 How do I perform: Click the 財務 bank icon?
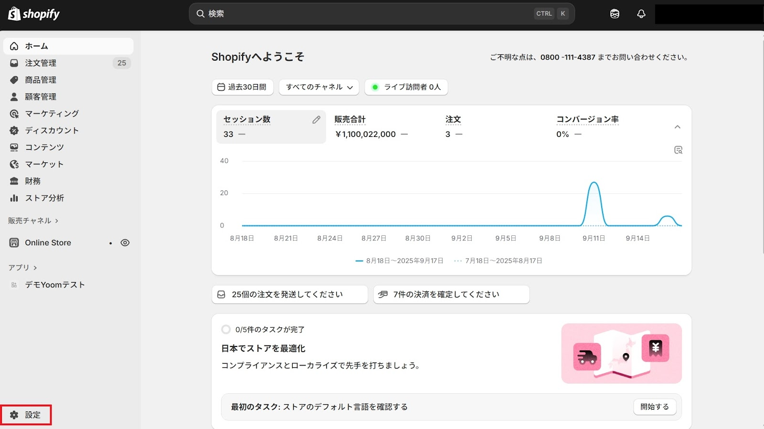[14, 181]
